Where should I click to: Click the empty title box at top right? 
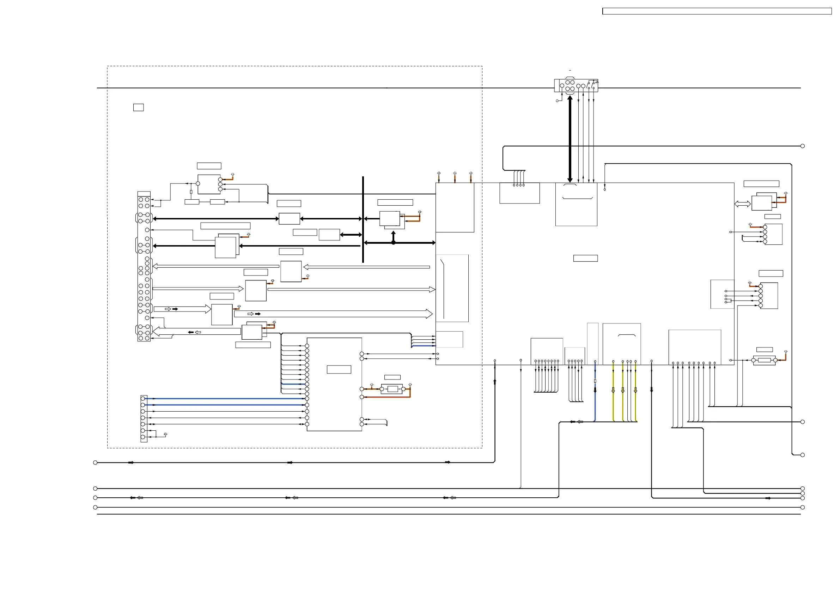pos(717,11)
